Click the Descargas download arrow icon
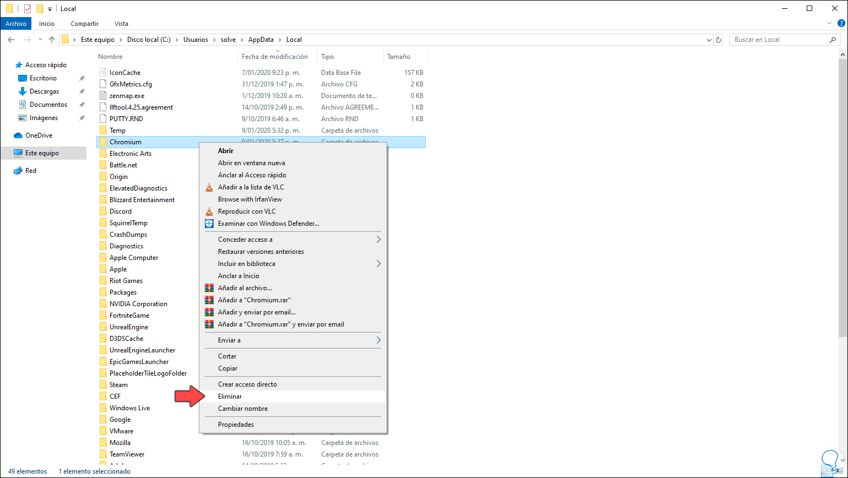Screen dimensions: 848x478 [x=23, y=91]
